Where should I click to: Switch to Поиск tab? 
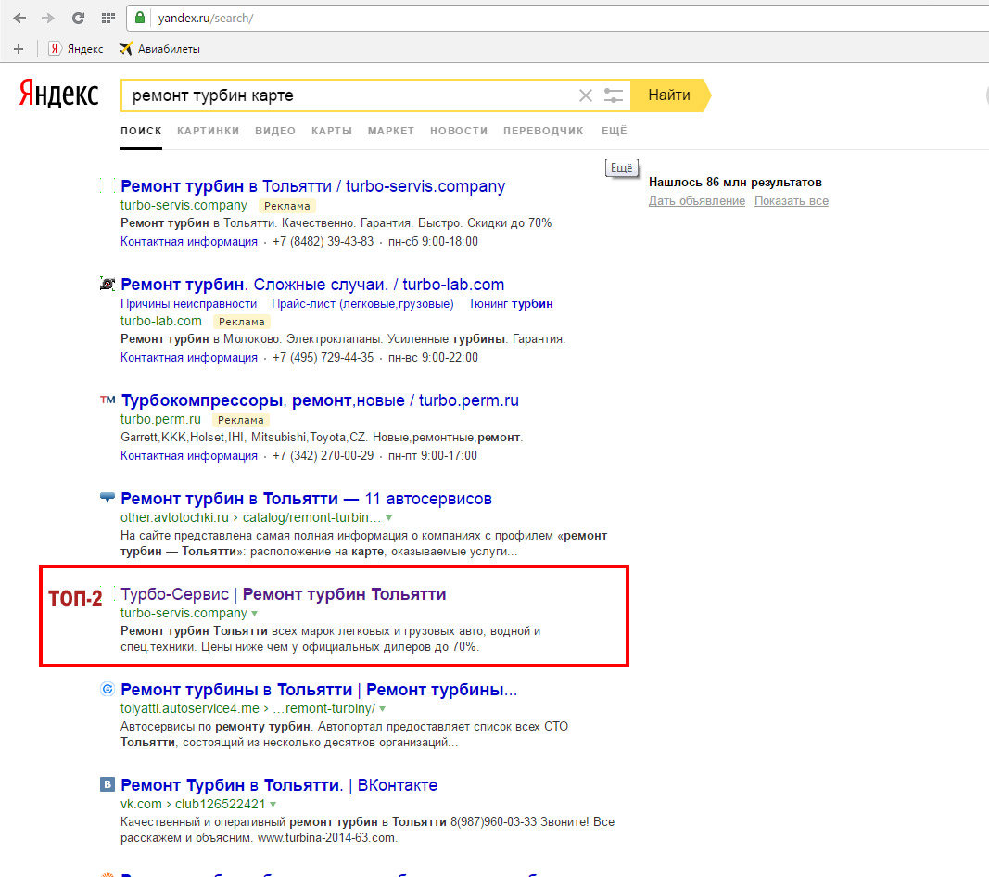pyautogui.click(x=141, y=132)
